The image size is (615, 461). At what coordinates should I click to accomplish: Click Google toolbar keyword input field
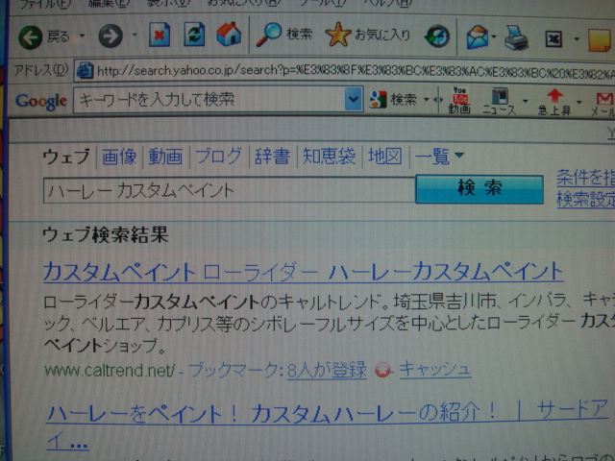pyautogui.click(x=209, y=100)
